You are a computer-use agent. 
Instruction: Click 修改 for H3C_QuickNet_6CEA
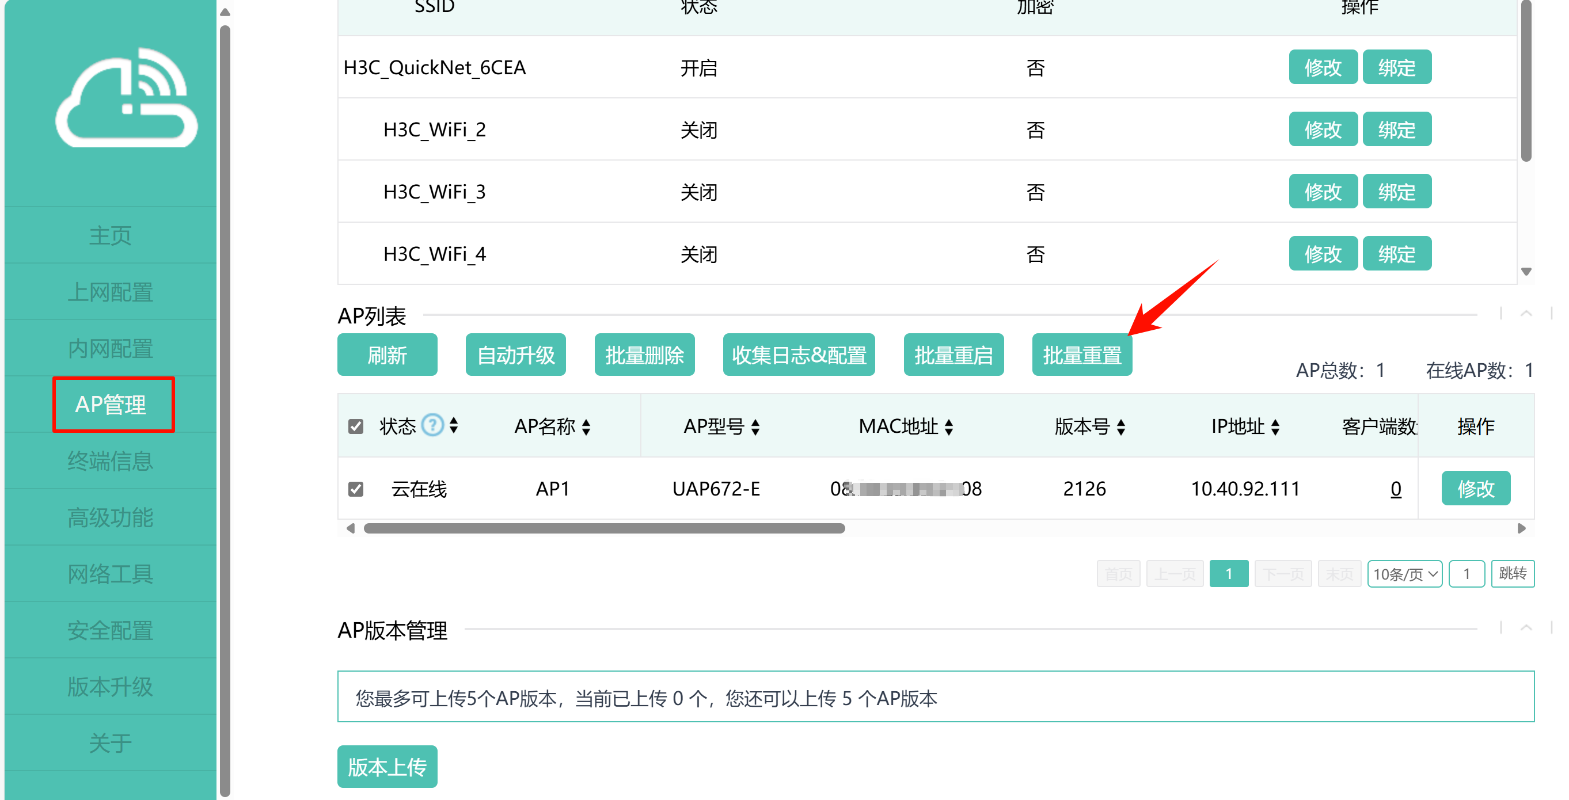1323,67
